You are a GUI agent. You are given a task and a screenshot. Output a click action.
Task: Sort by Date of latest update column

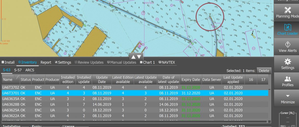pos(168,80)
